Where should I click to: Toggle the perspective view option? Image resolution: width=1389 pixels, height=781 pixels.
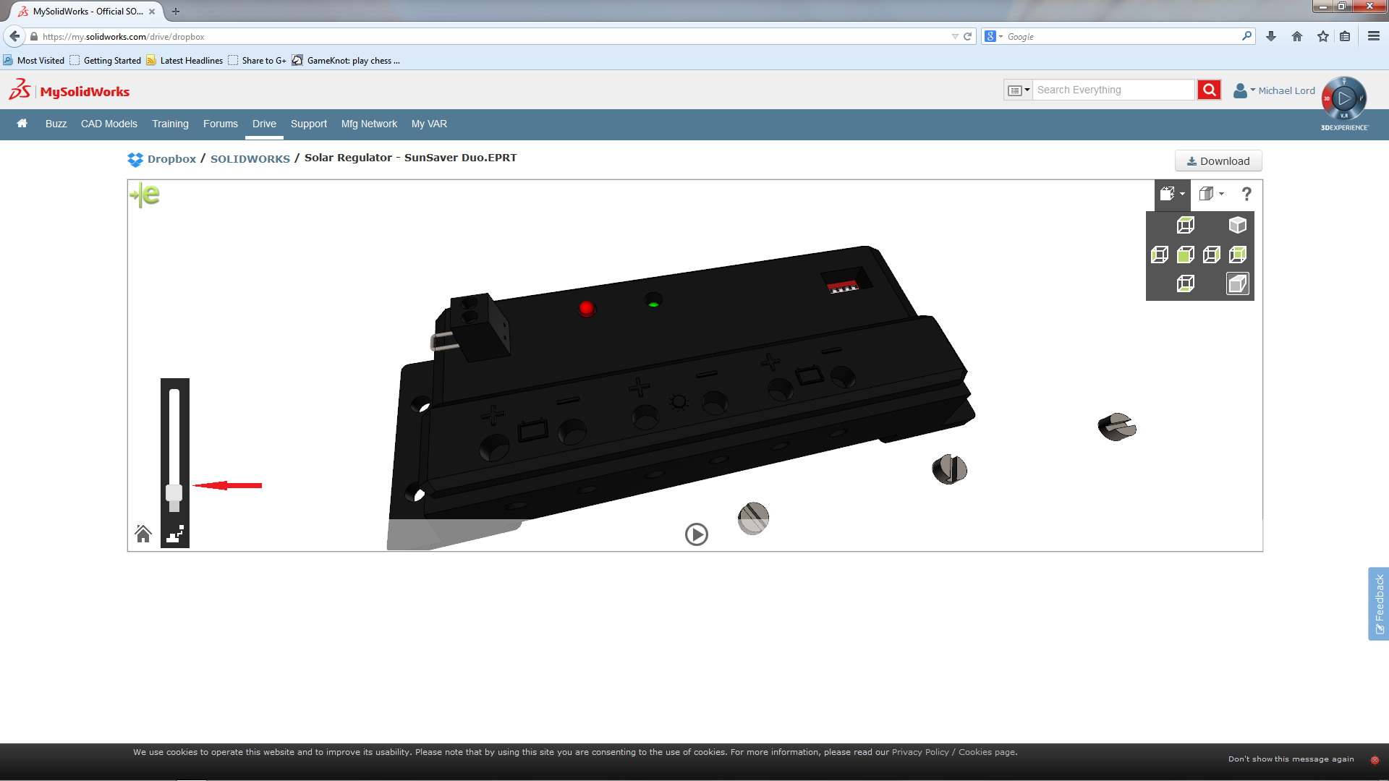(1237, 283)
